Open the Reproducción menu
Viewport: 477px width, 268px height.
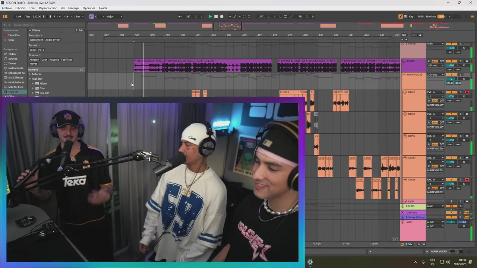(x=48, y=8)
